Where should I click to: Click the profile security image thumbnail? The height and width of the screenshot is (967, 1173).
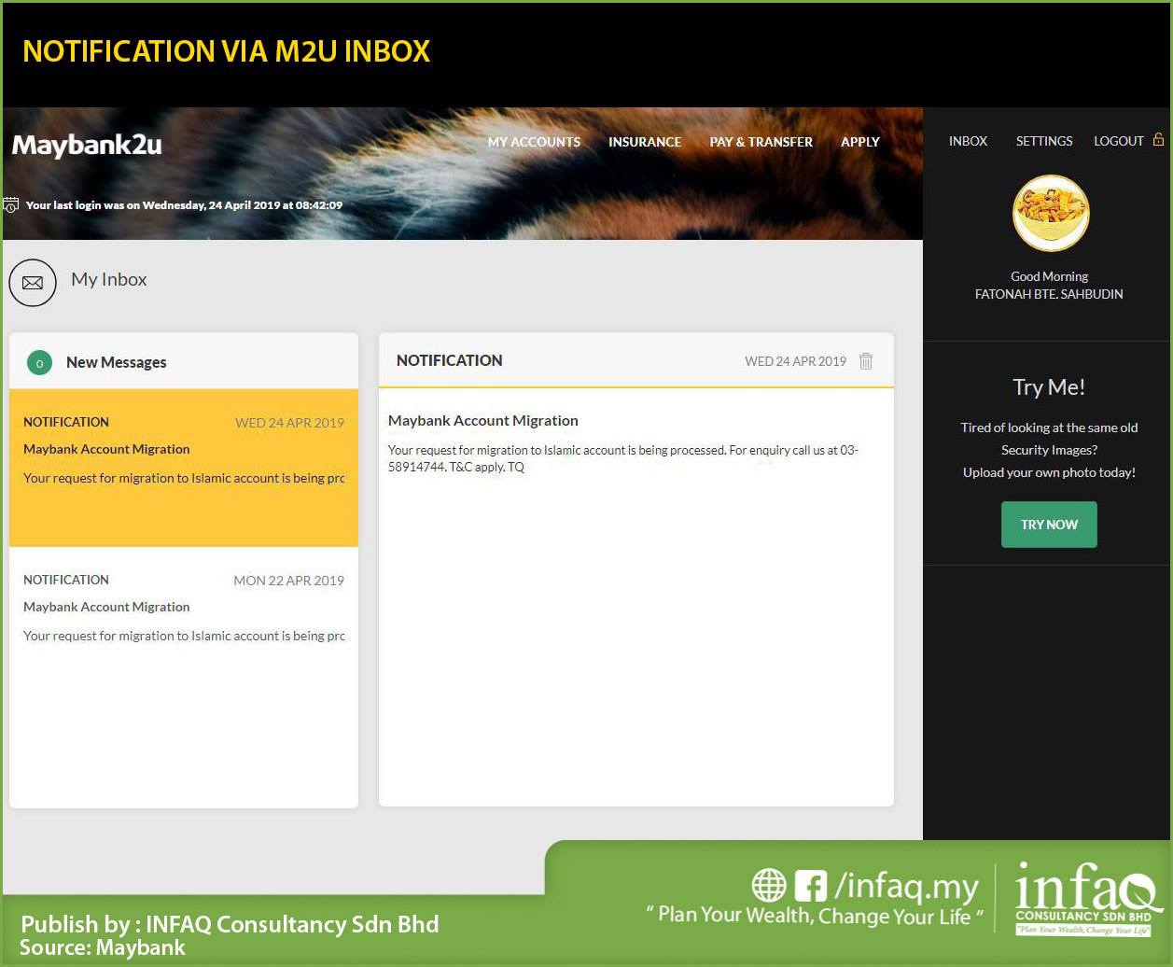1051,214
